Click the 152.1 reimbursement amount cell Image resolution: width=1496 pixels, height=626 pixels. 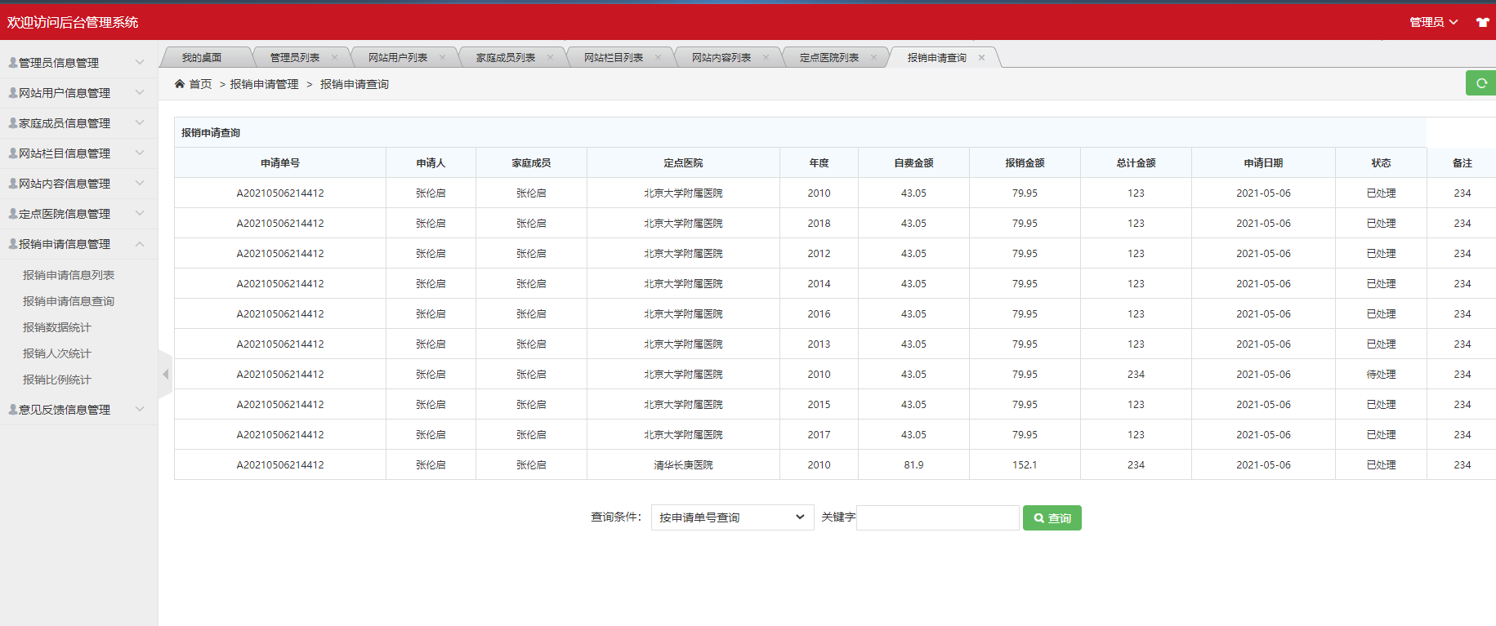point(1025,464)
